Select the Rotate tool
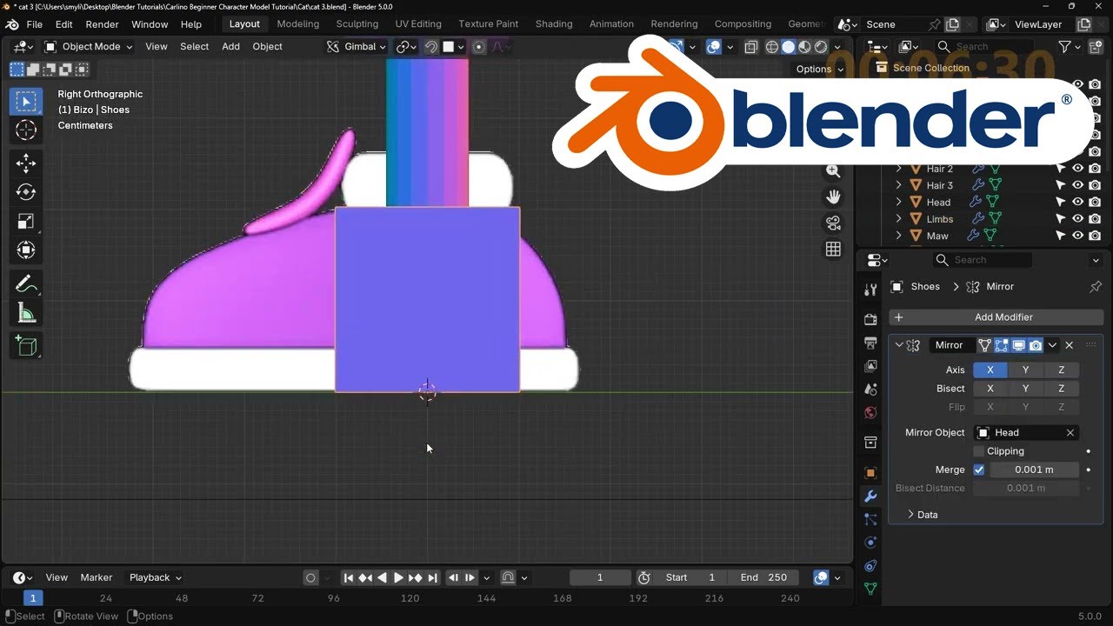This screenshot has height=626, width=1113. tap(26, 192)
